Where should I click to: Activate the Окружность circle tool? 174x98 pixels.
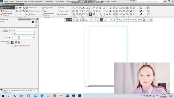tap(47, 8)
